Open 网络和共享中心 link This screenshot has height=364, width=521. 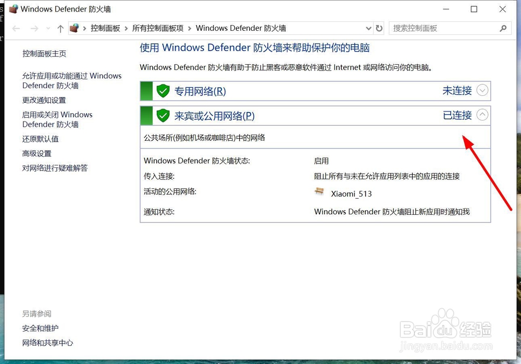pyautogui.click(x=47, y=343)
